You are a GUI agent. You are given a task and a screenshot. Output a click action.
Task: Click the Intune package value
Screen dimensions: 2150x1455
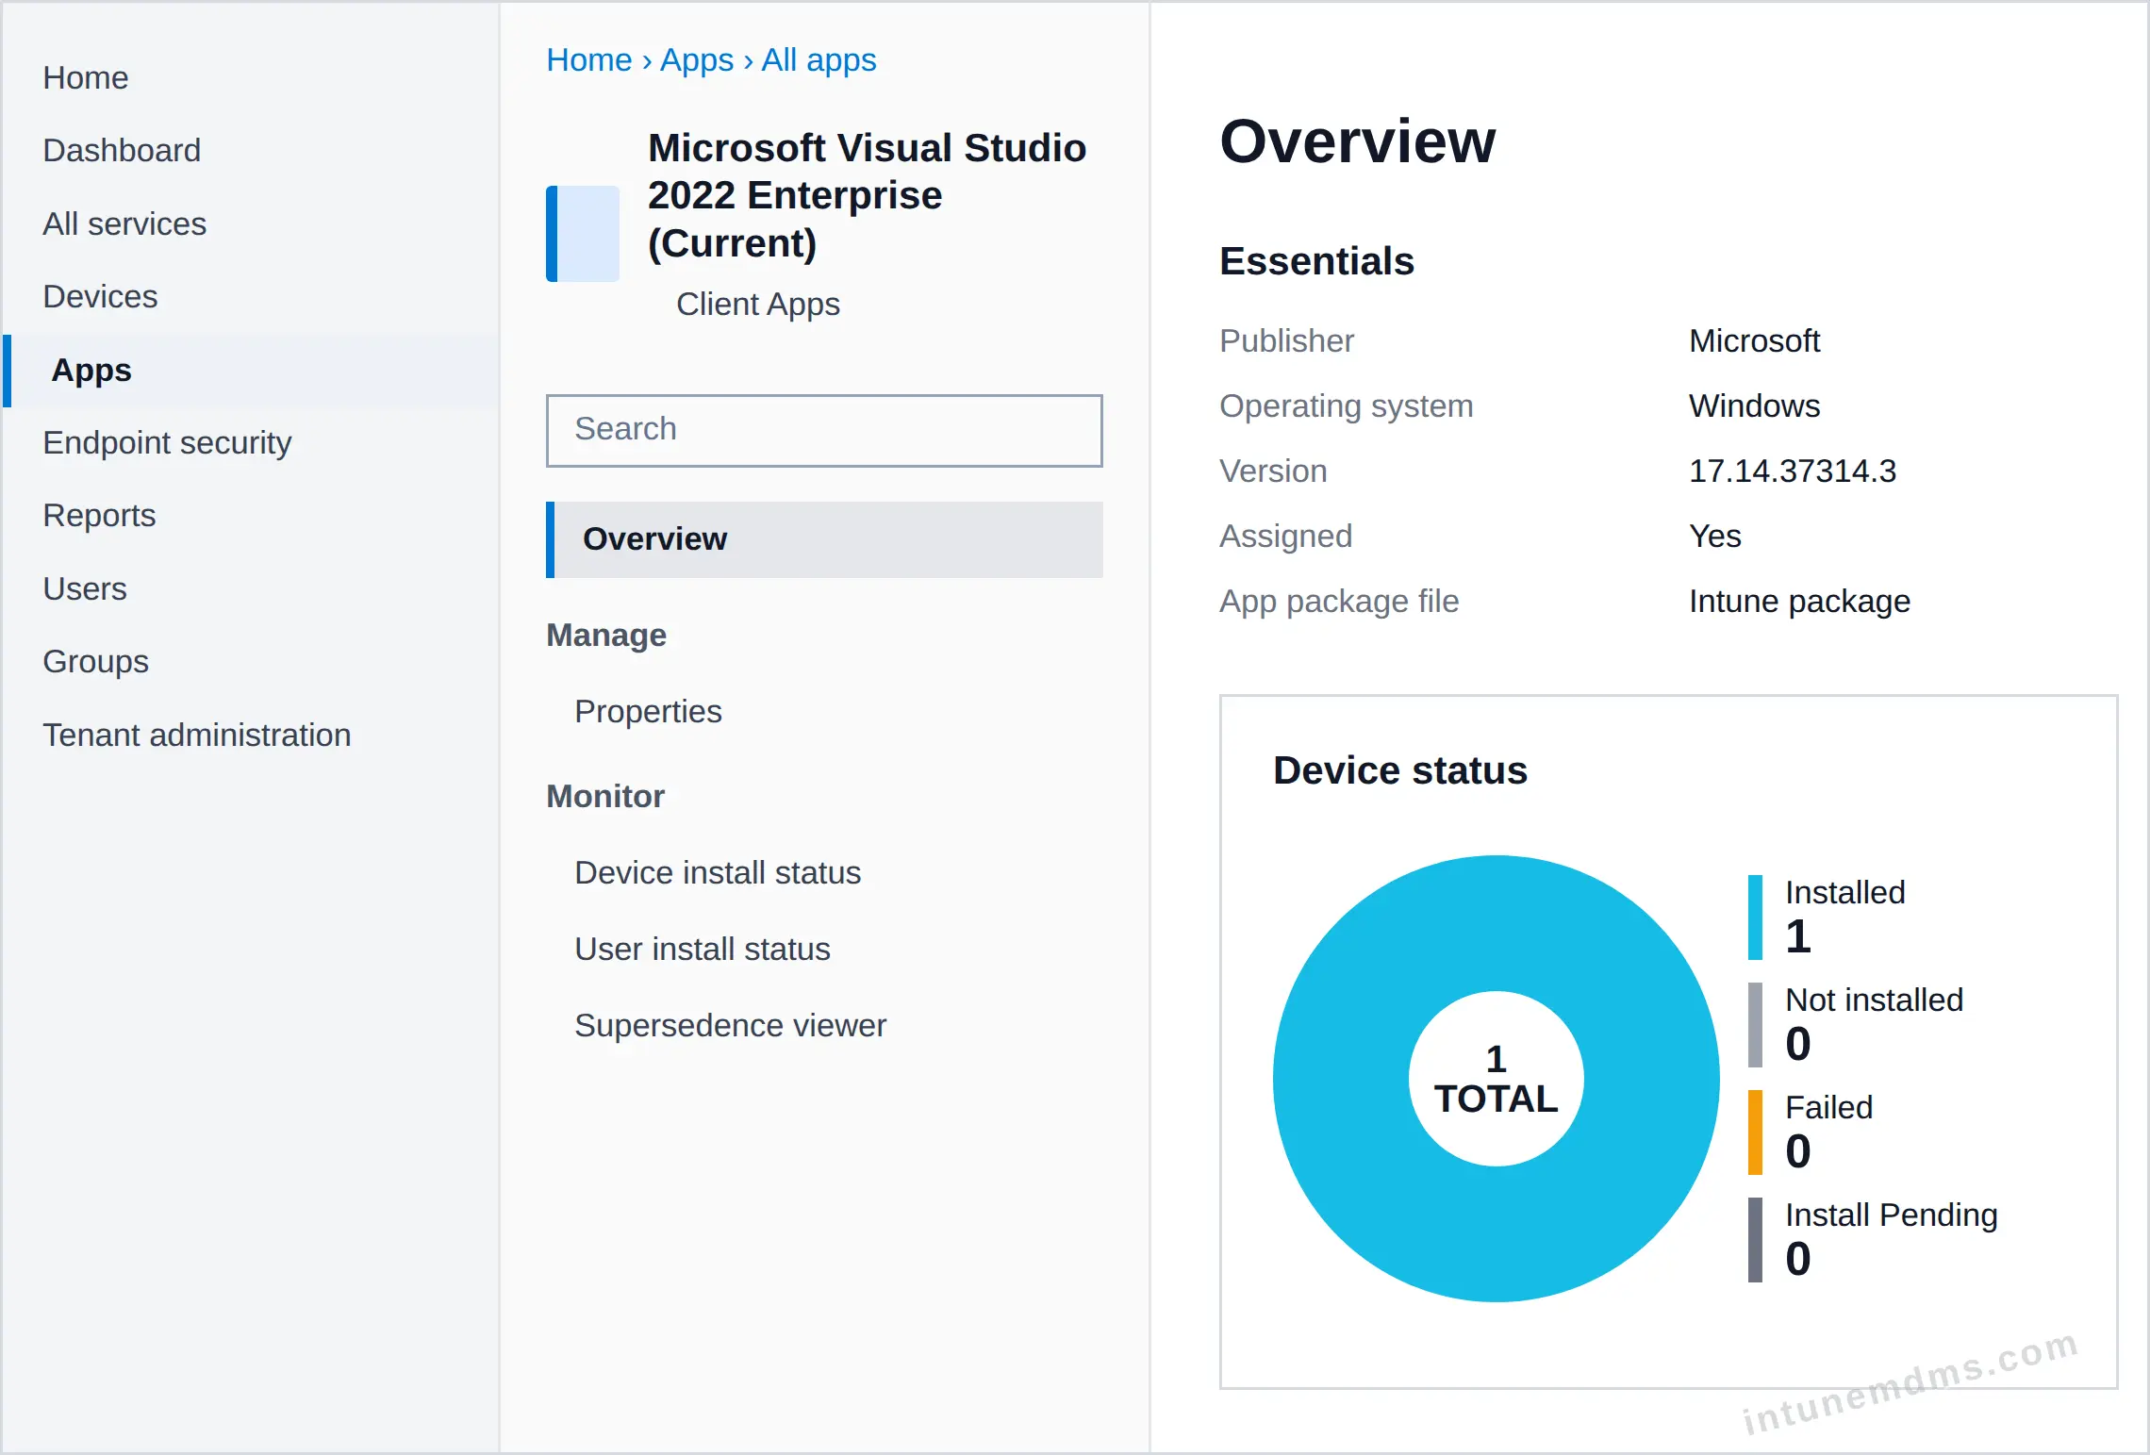1799,601
